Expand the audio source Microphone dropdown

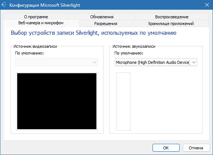[x=156, y=62]
